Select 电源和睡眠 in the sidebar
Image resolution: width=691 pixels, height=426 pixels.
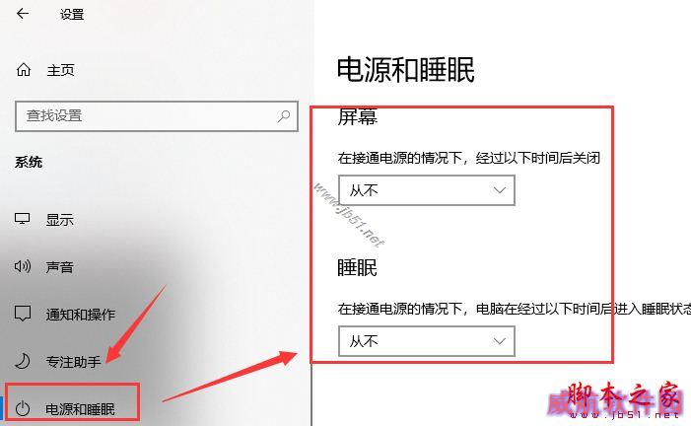(80, 409)
